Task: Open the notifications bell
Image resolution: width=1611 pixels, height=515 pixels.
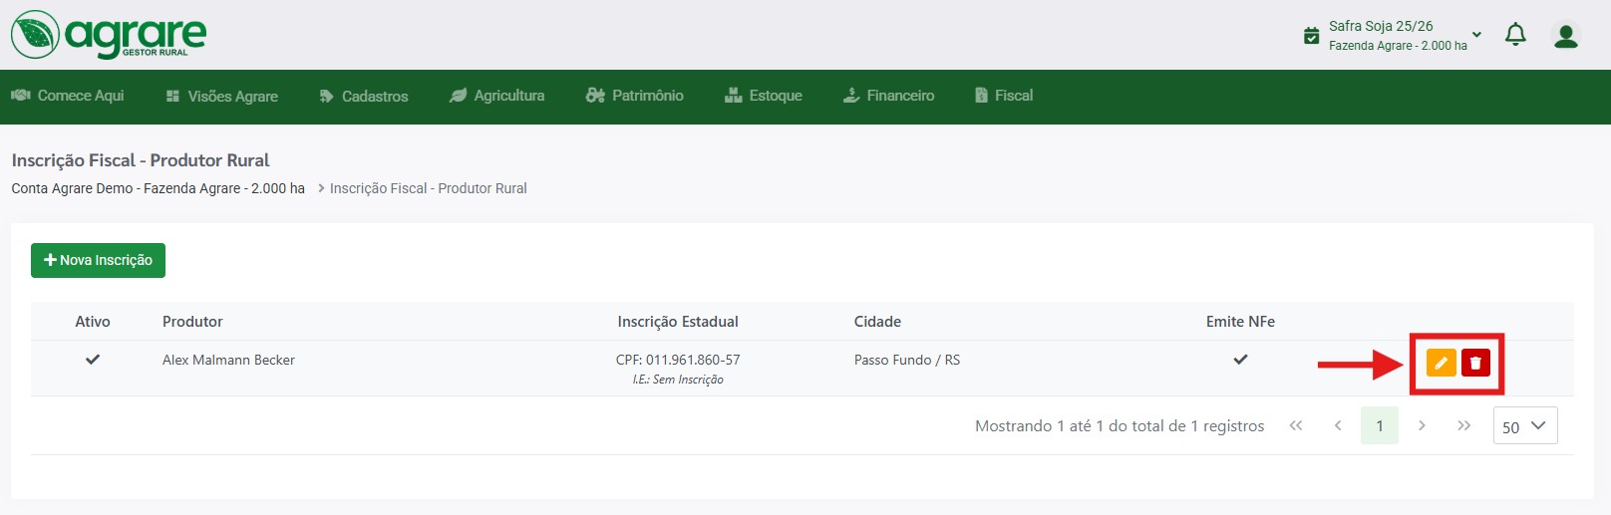Action: click(x=1515, y=35)
